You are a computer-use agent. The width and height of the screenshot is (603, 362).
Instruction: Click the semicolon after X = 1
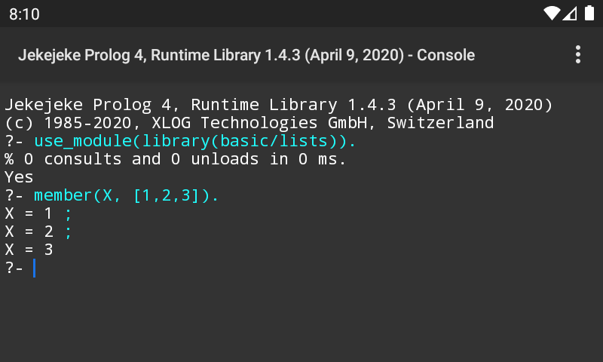[x=68, y=214]
